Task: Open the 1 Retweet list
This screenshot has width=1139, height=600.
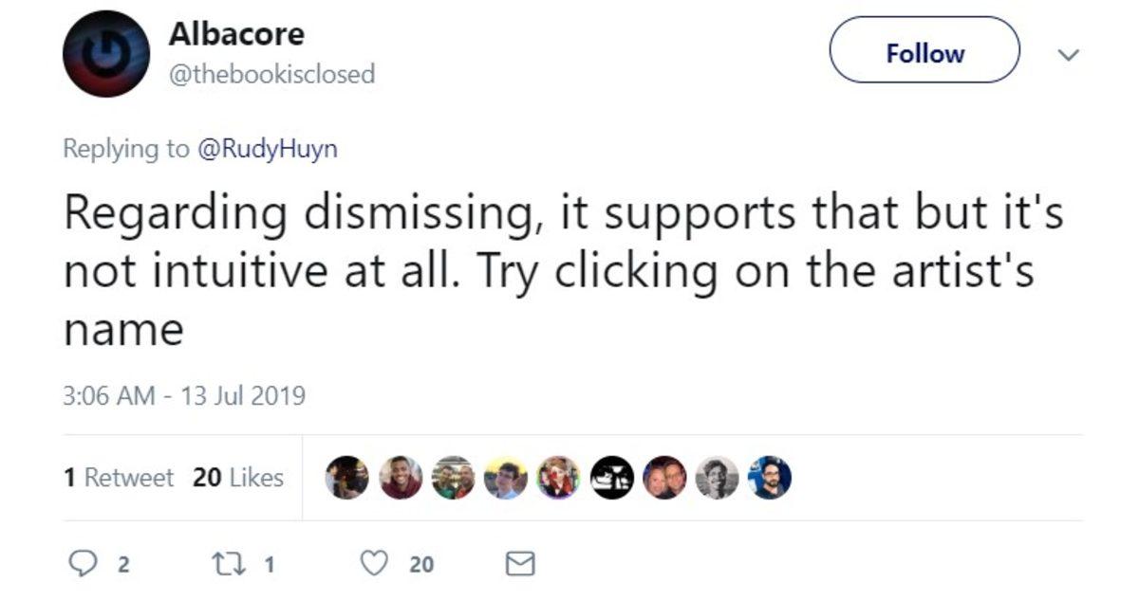Action: click(x=119, y=478)
